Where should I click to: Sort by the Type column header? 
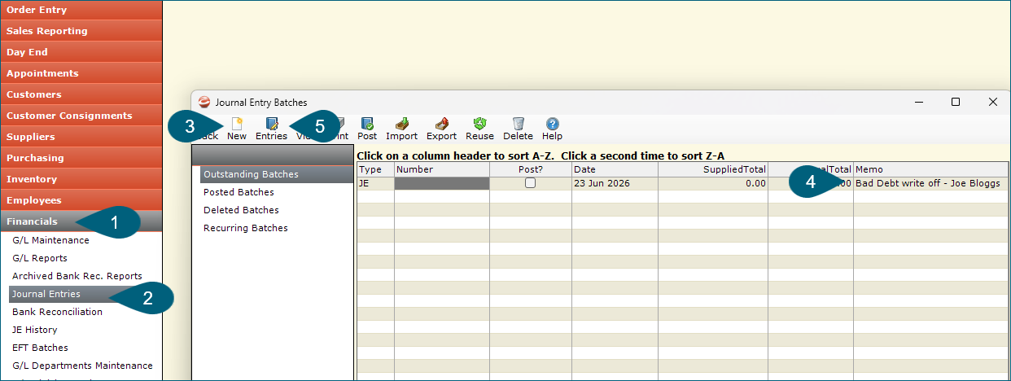[376, 169]
